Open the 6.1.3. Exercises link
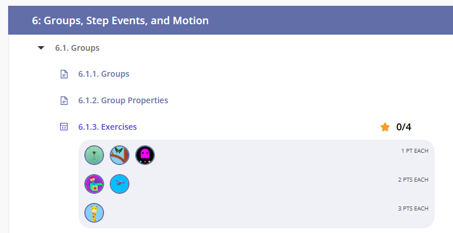The width and height of the screenshot is (453, 233). point(107,127)
